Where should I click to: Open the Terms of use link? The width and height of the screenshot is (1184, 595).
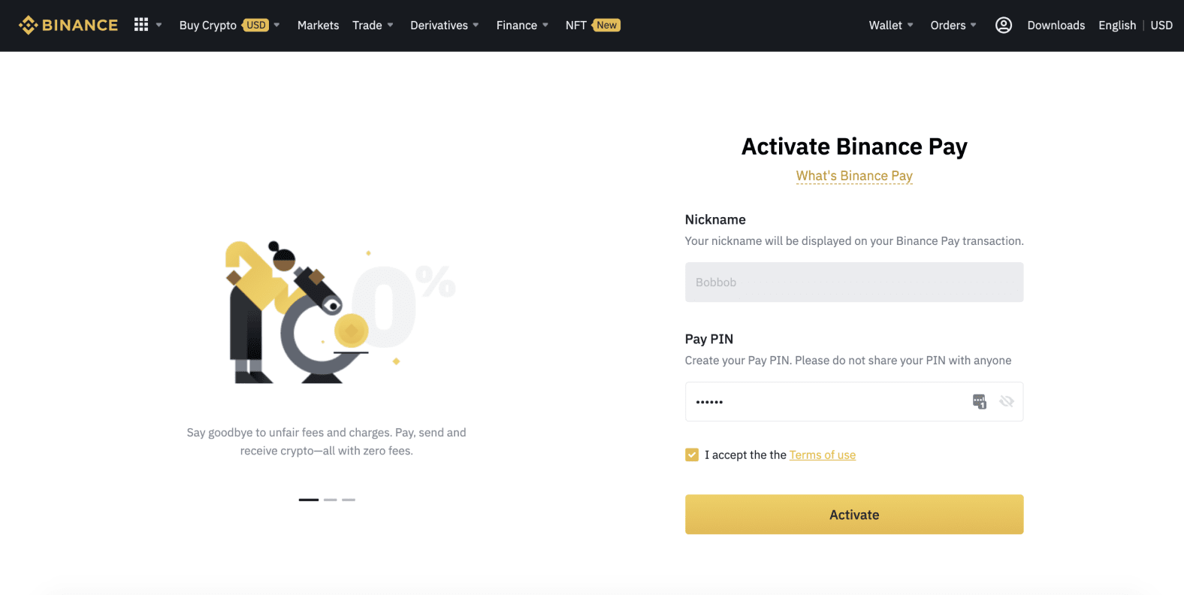(x=823, y=455)
